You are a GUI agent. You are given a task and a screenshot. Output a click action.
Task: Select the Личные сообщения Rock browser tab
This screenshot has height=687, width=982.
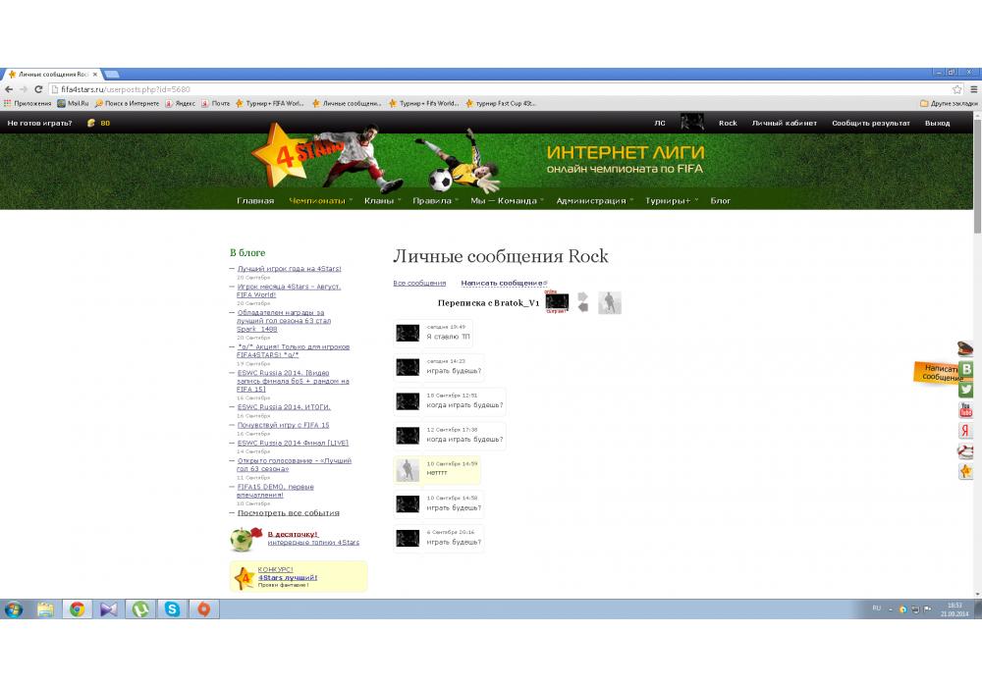[x=53, y=75]
